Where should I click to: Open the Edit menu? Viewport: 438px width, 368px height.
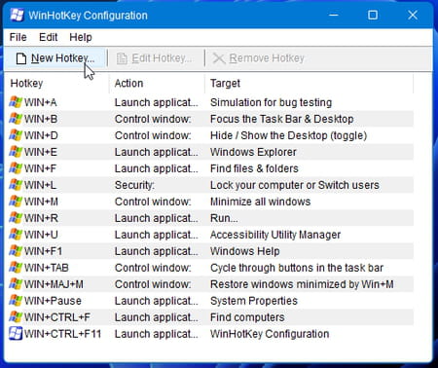[x=48, y=37]
